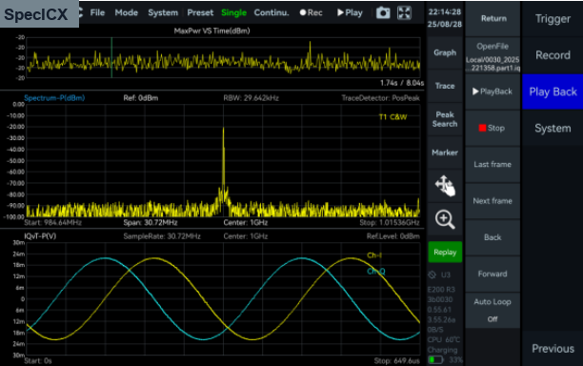Screen dimensions: 583x366
Task: Click Center: 1GHz under the spectrum
Action: coord(246,222)
